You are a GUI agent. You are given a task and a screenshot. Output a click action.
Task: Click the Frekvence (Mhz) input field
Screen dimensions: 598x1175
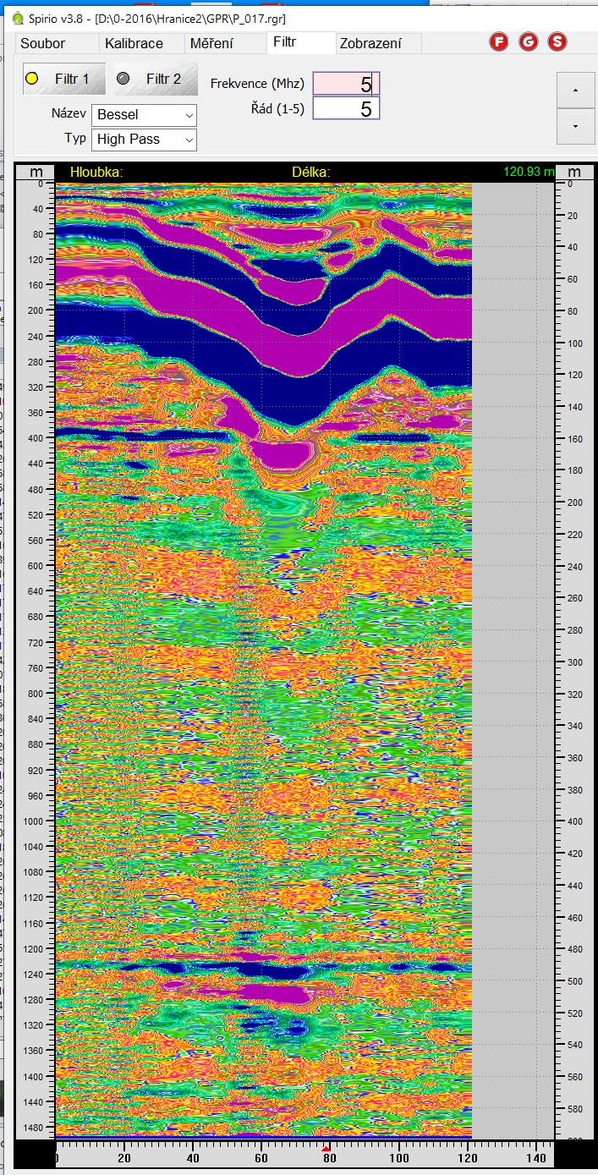[346, 84]
